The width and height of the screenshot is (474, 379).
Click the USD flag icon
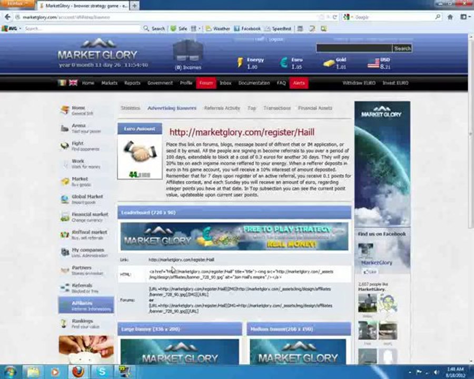click(373, 63)
